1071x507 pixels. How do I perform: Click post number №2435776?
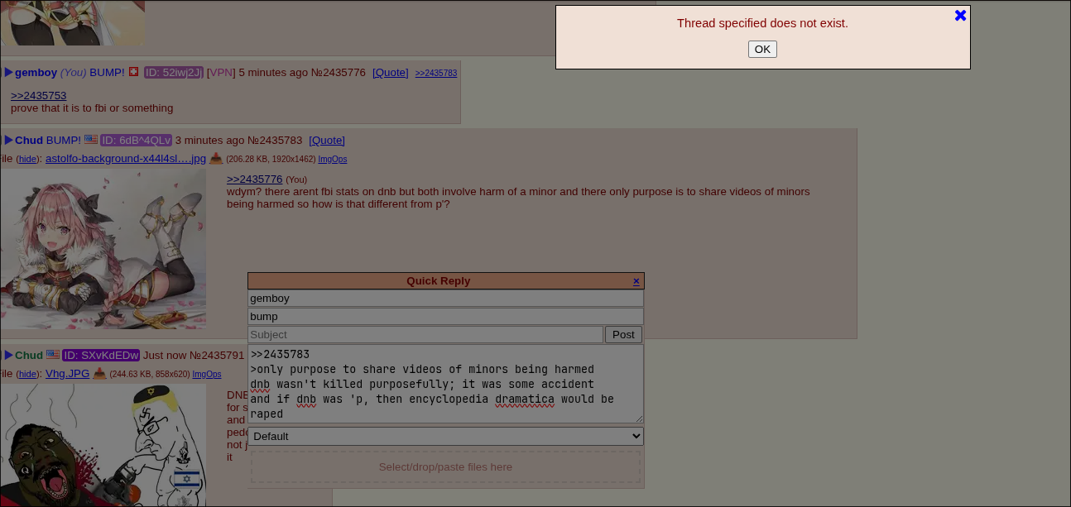pos(338,72)
